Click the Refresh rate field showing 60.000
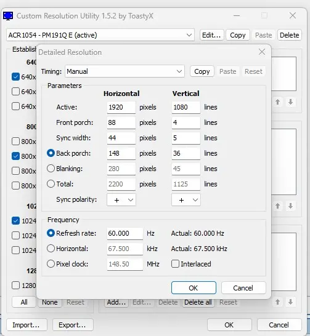The width and height of the screenshot is (310, 336). [125, 233]
